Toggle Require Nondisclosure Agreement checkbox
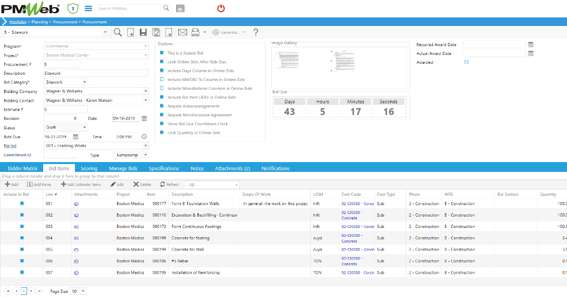567x297 pixels. [162, 115]
